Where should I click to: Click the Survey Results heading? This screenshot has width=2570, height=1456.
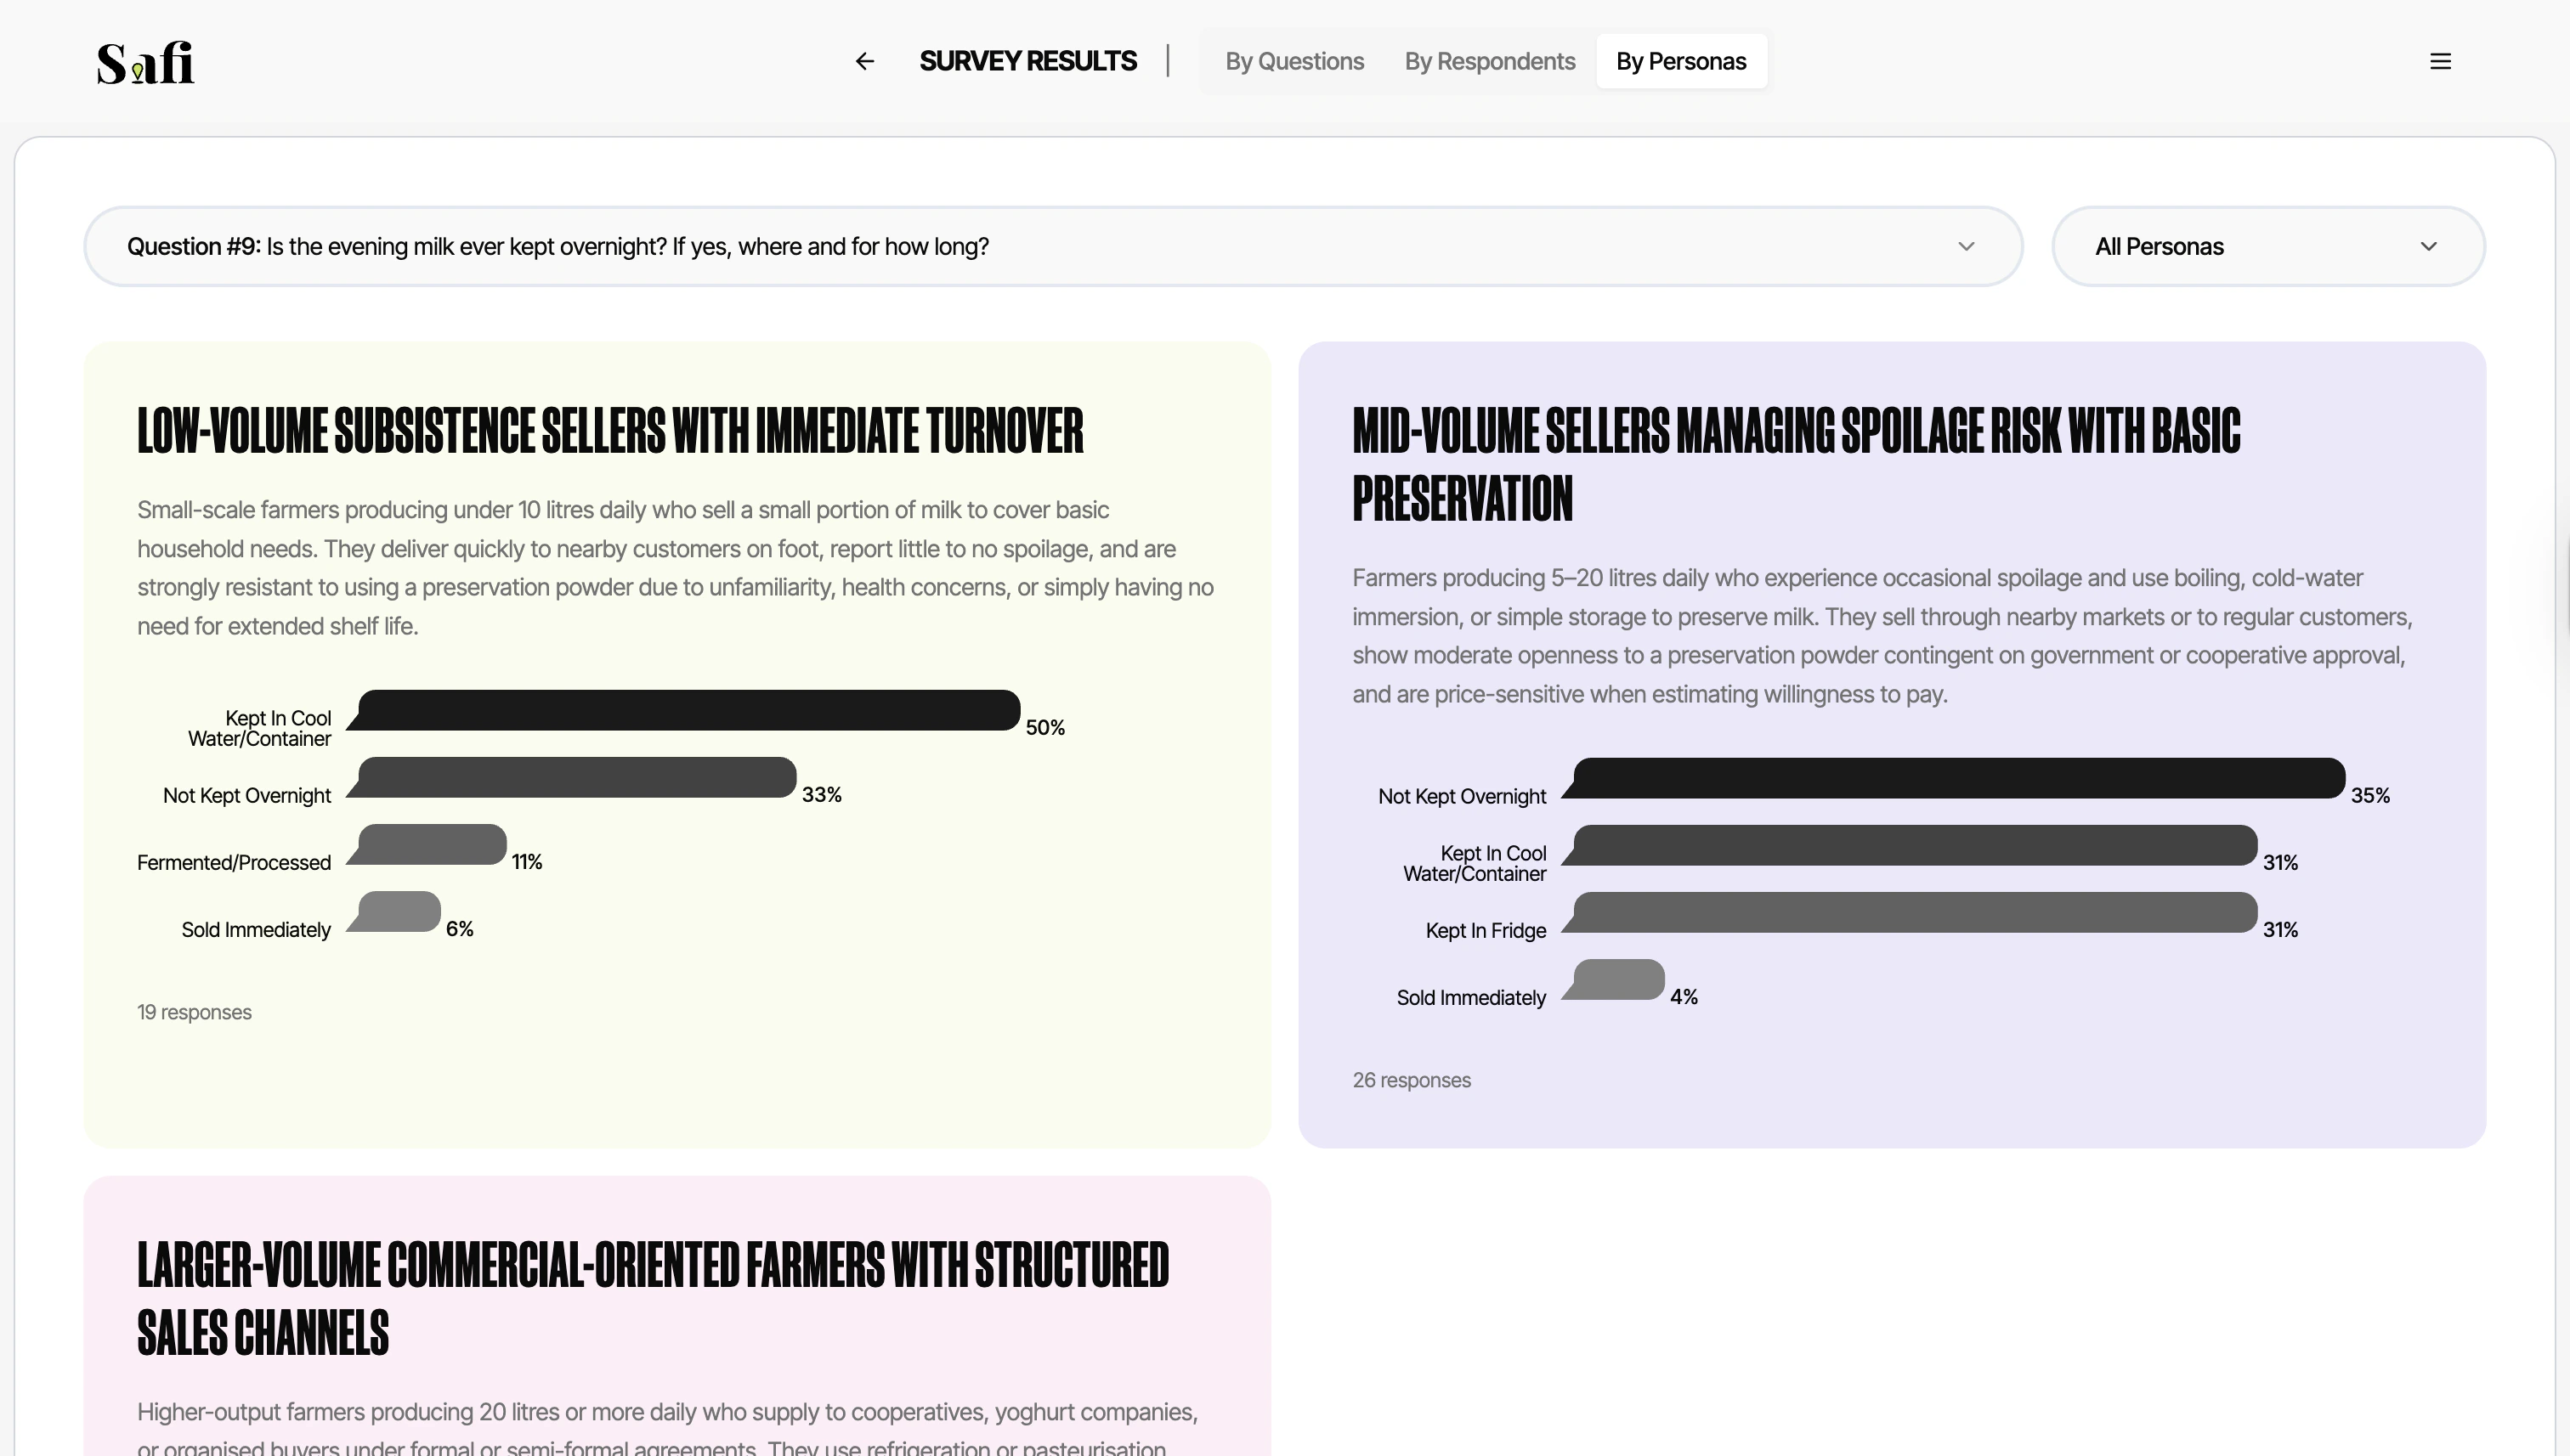[1027, 61]
